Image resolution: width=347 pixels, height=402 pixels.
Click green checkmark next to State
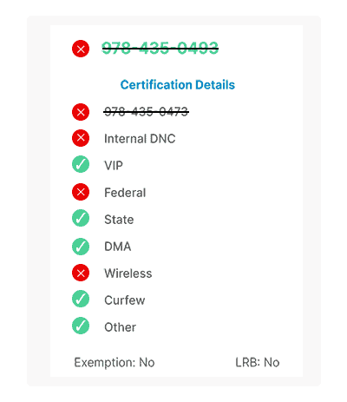(x=81, y=218)
